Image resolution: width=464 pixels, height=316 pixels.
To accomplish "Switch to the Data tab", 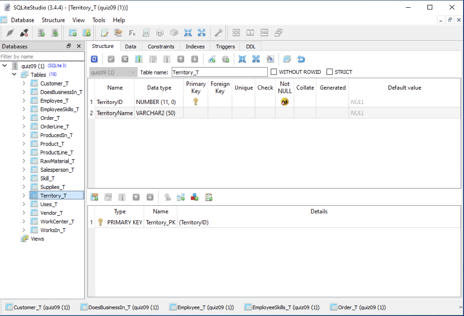I will (x=130, y=47).
